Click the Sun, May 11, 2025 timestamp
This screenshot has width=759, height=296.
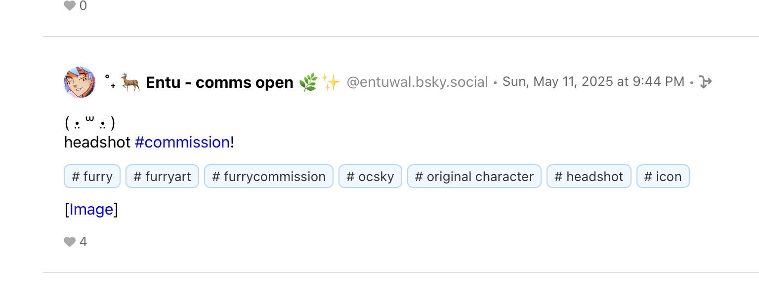[593, 82]
